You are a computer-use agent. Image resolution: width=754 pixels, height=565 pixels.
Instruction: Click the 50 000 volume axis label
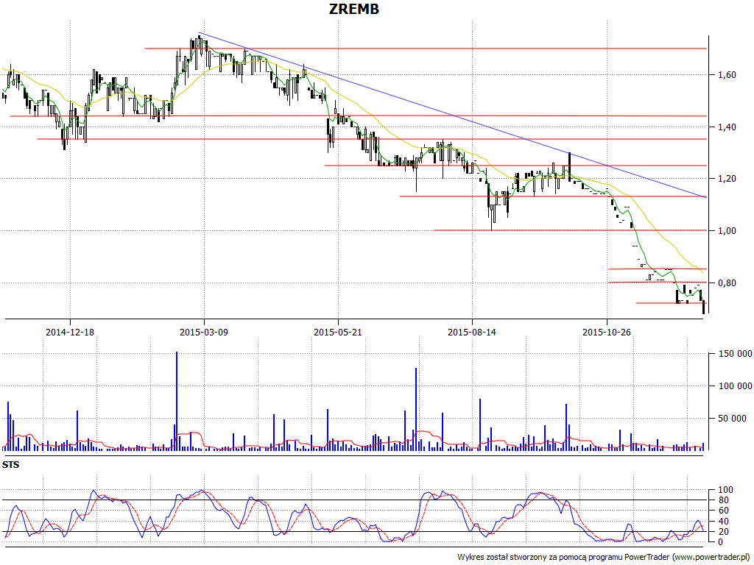[x=732, y=419]
